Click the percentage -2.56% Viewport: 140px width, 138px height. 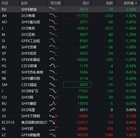pyautogui.click(x=130, y=9)
